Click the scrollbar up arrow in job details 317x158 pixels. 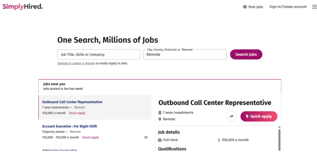point(280,127)
